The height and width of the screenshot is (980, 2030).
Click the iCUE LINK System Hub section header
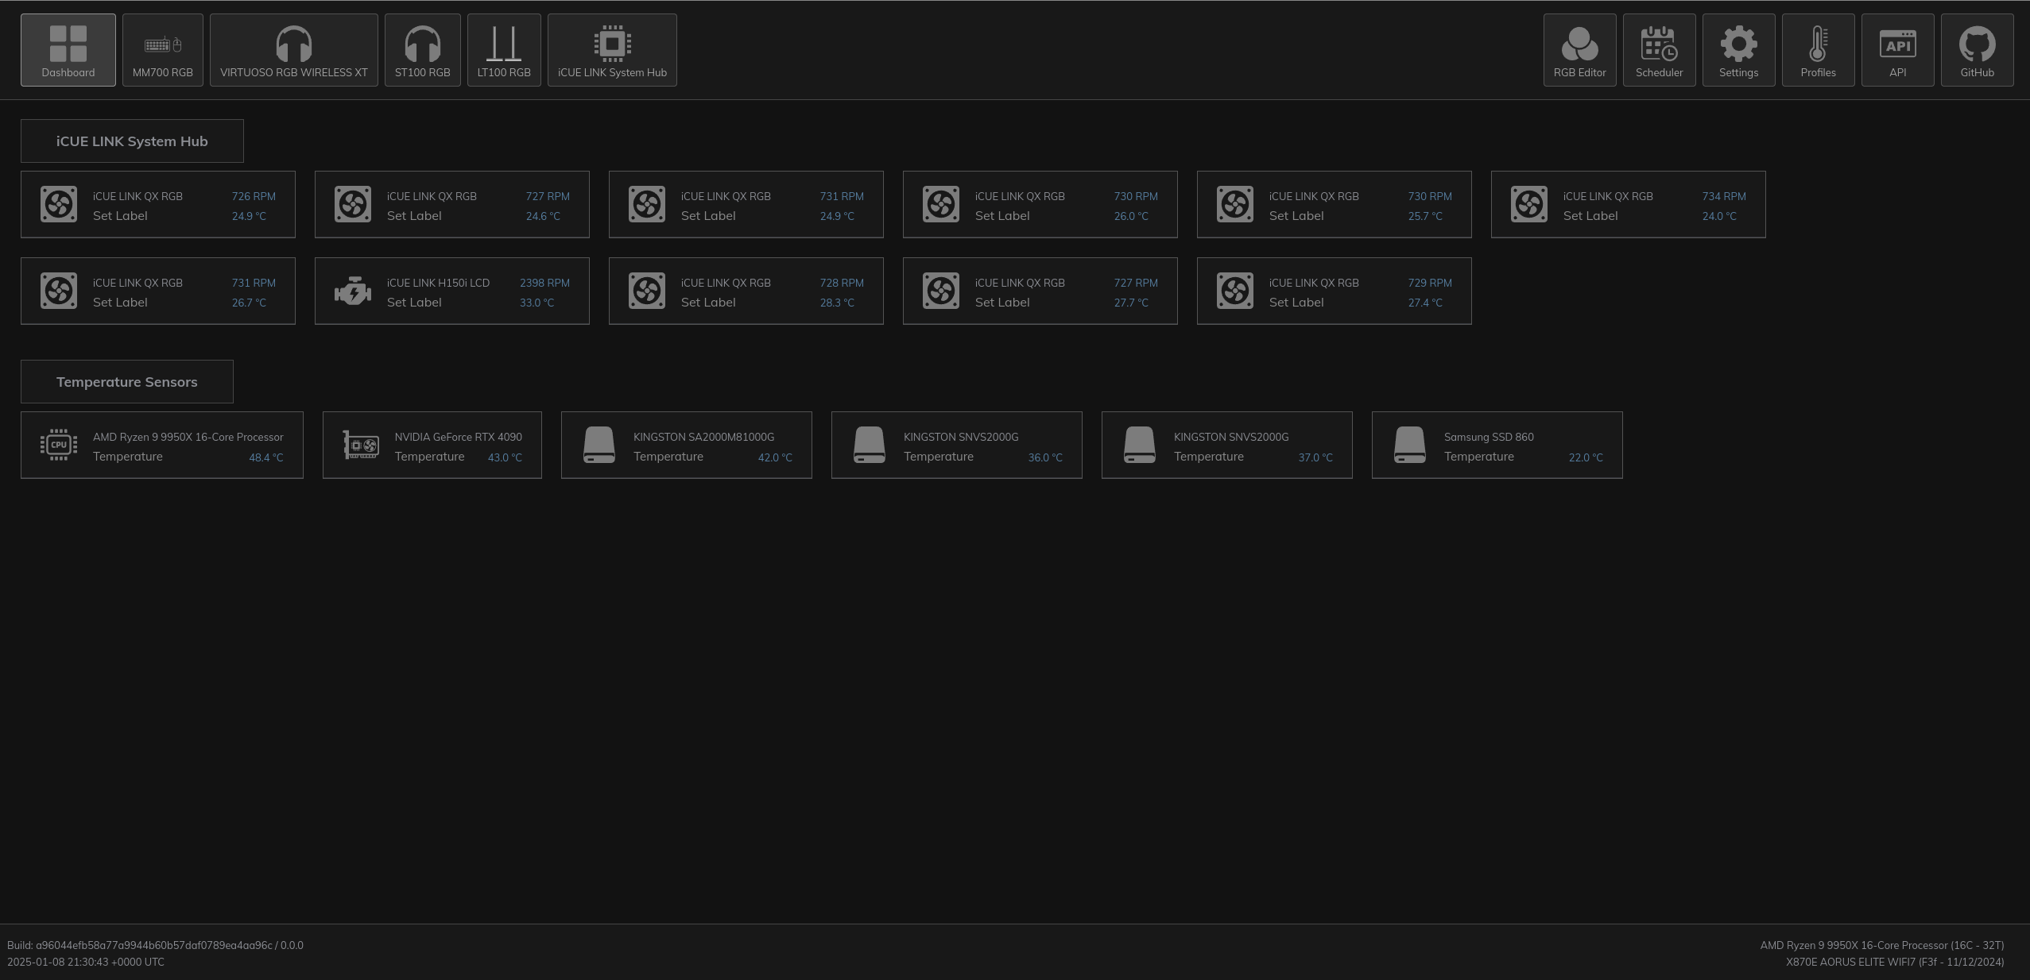132,141
